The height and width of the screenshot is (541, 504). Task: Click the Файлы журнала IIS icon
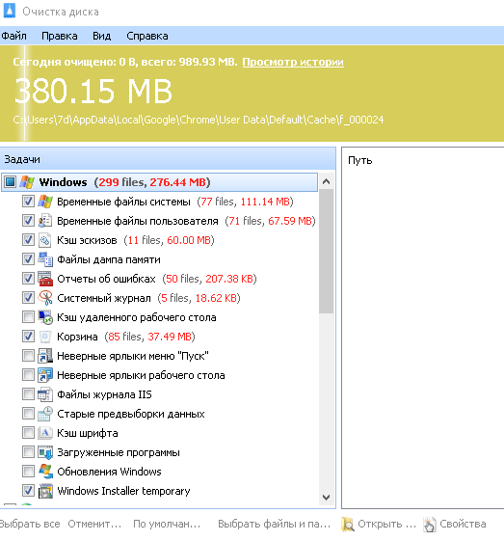point(45,394)
